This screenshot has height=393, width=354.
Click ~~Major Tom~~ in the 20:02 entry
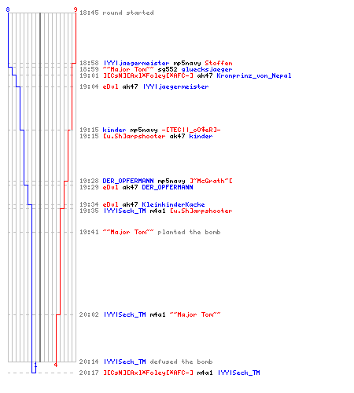(x=195, y=314)
